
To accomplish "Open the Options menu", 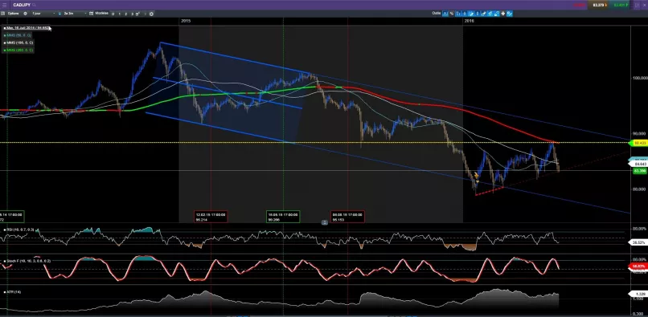I will pyautogui.click(x=13, y=14).
